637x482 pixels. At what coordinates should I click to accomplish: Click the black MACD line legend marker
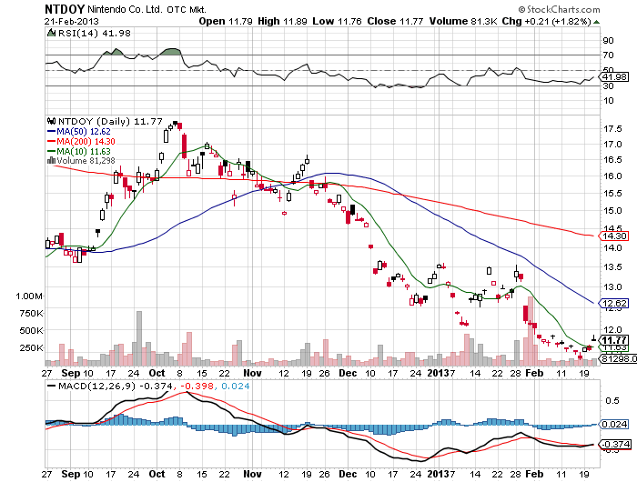(52, 386)
